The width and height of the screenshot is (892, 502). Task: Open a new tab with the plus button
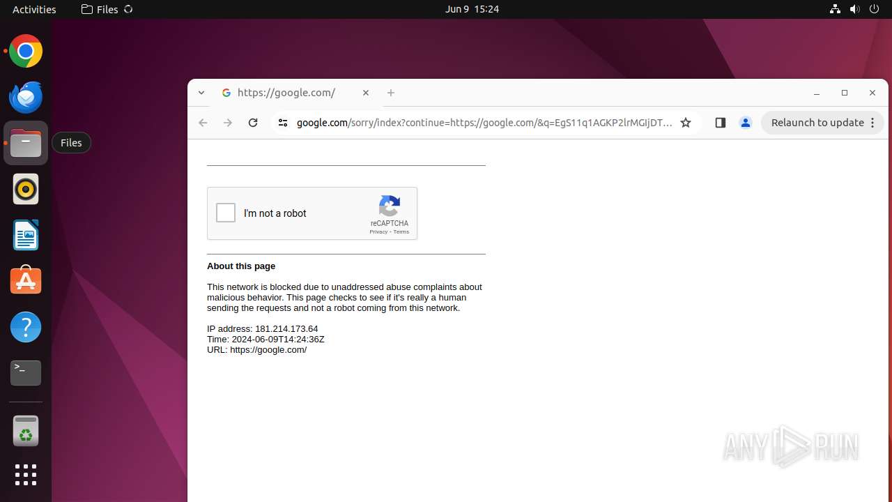pyautogui.click(x=391, y=93)
